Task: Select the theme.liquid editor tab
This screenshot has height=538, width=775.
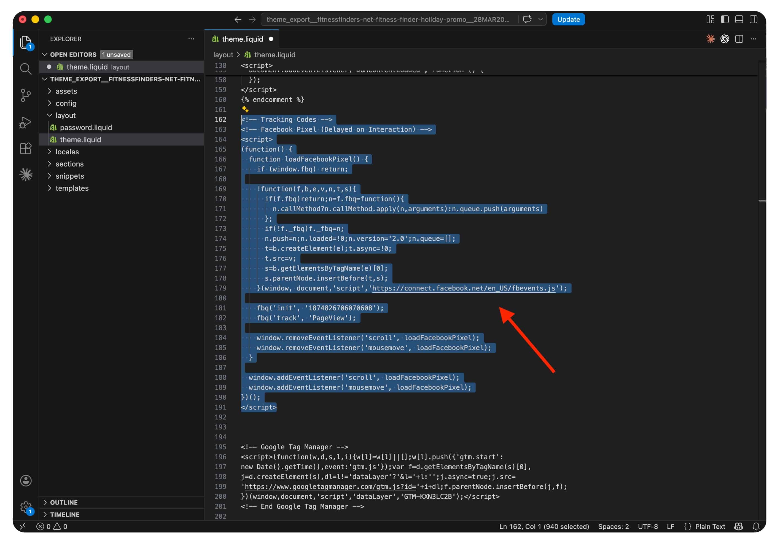Action: point(242,39)
